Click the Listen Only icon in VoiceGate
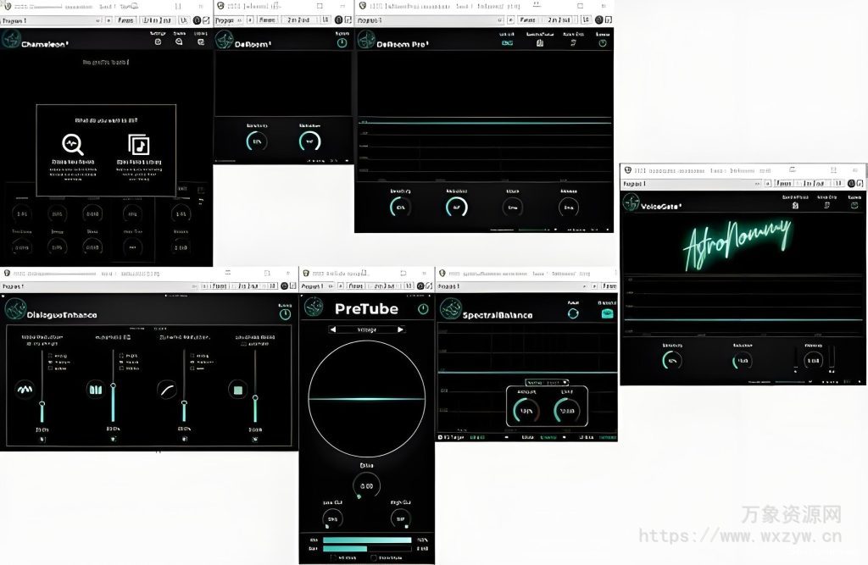 (x=828, y=206)
